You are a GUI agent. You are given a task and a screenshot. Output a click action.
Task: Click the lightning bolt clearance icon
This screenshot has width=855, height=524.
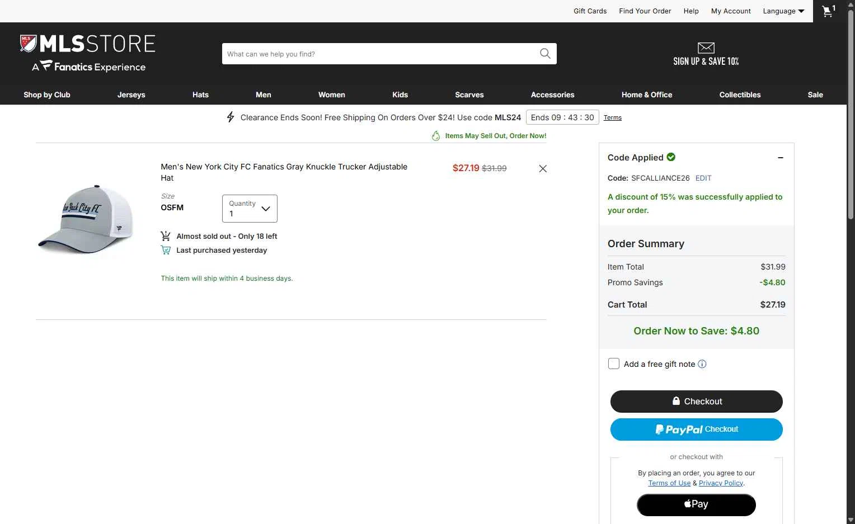click(231, 117)
